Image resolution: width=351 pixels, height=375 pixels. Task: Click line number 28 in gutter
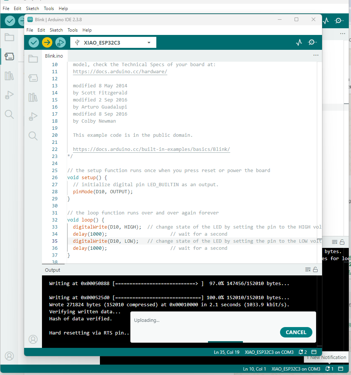pyautogui.click(x=55, y=191)
